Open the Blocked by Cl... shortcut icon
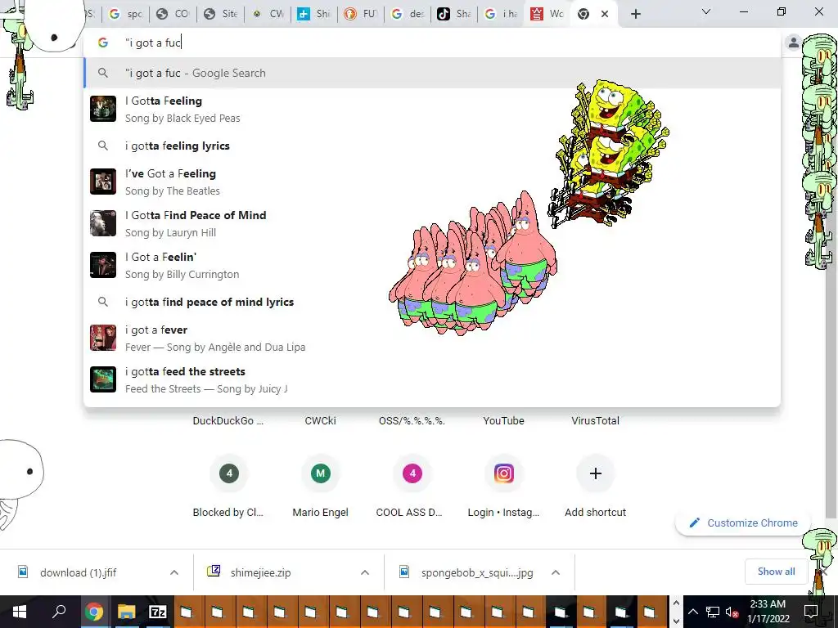 [x=229, y=473]
